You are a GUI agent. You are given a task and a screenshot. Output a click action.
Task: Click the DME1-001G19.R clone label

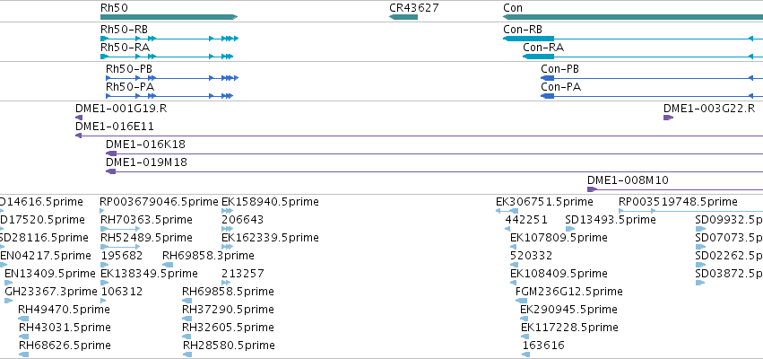click(x=121, y=108)
